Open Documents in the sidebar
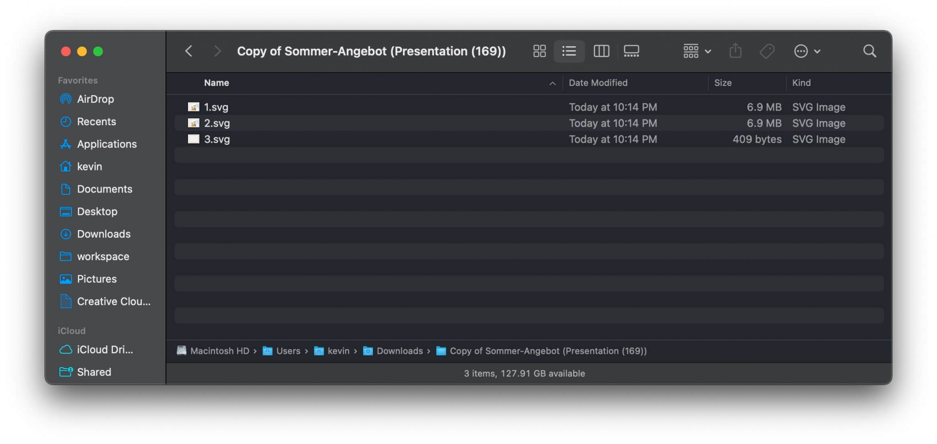 coord(104,188)
